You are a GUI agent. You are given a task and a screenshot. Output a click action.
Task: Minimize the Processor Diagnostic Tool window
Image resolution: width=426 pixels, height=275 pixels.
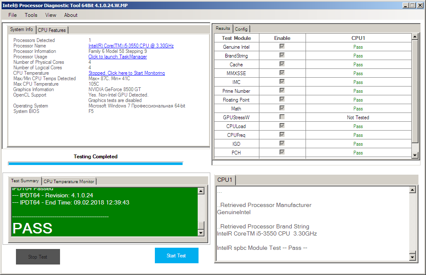405,5
